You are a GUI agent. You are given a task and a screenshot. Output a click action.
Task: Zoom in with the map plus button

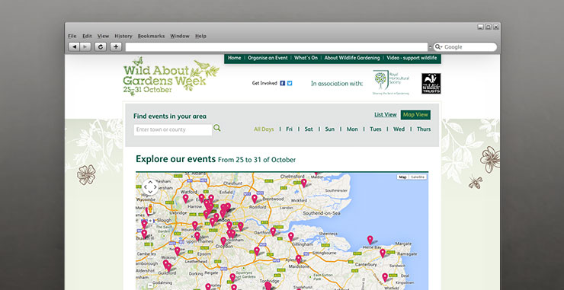(x=150, y=221)
